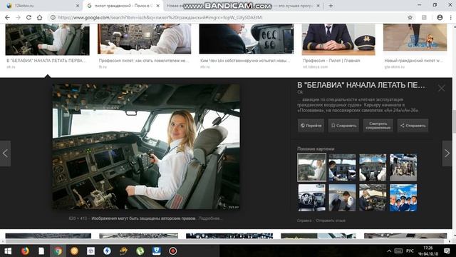Open the browser home page icon
The width and height of the screenshot is (456, 257).
tap(40, 17)
